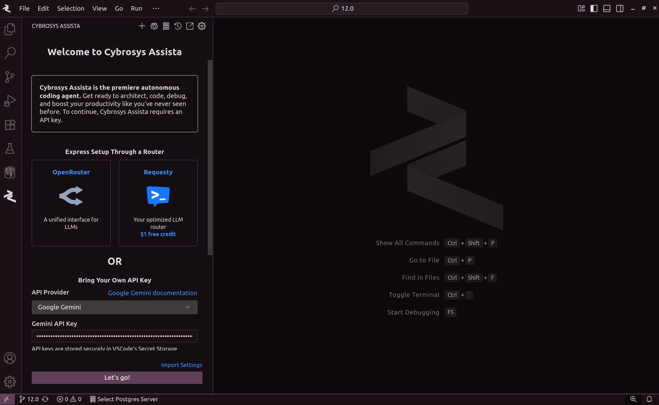Open notifications bell in status bar
659x405 pixels.
pos(649,399)
